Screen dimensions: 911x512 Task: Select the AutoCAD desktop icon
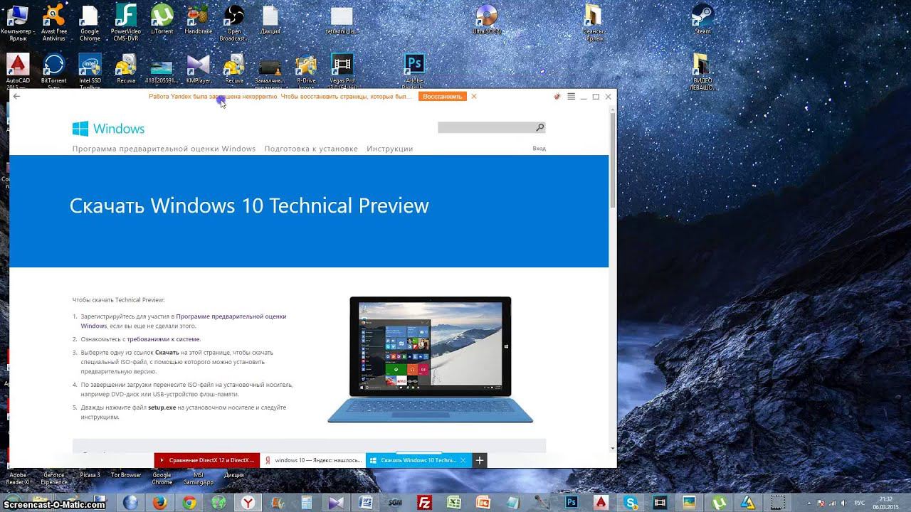18,71
